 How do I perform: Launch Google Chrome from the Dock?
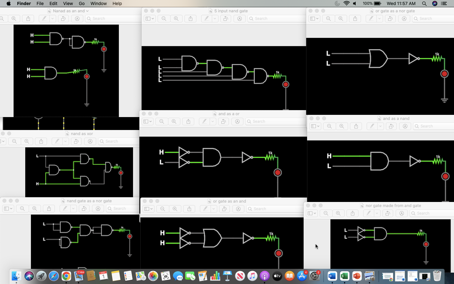[66, 276]
